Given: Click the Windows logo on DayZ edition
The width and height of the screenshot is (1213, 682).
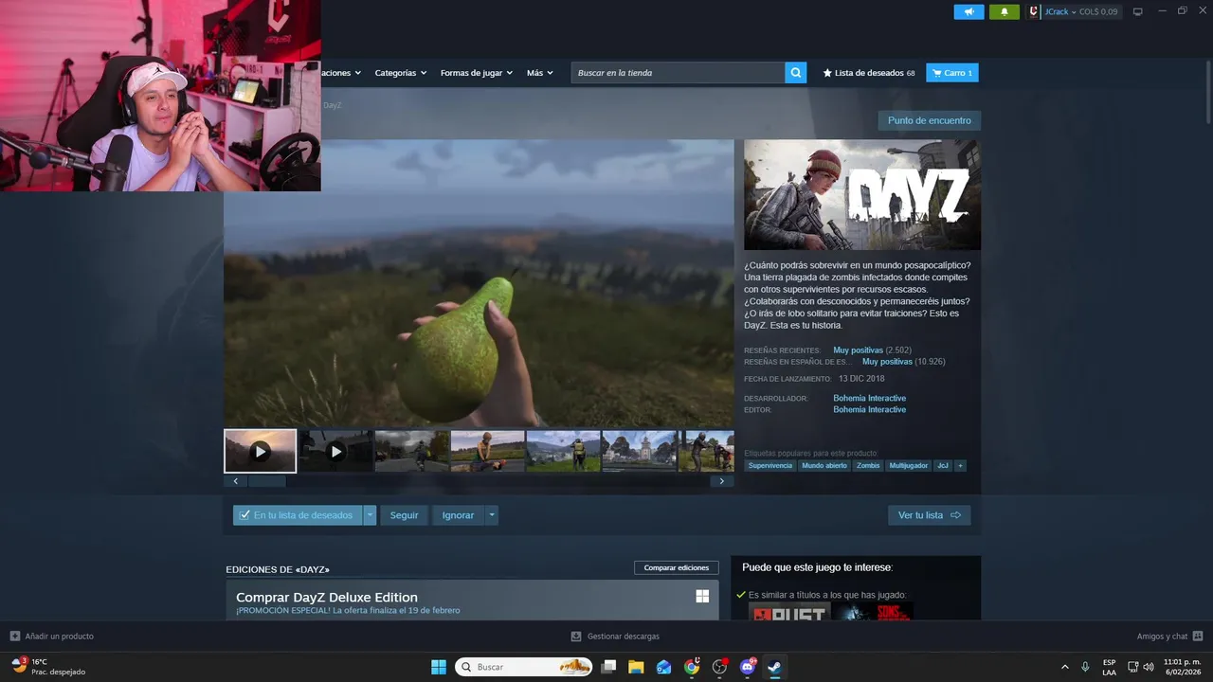Looking at the screenshot, I should [702, 596].
